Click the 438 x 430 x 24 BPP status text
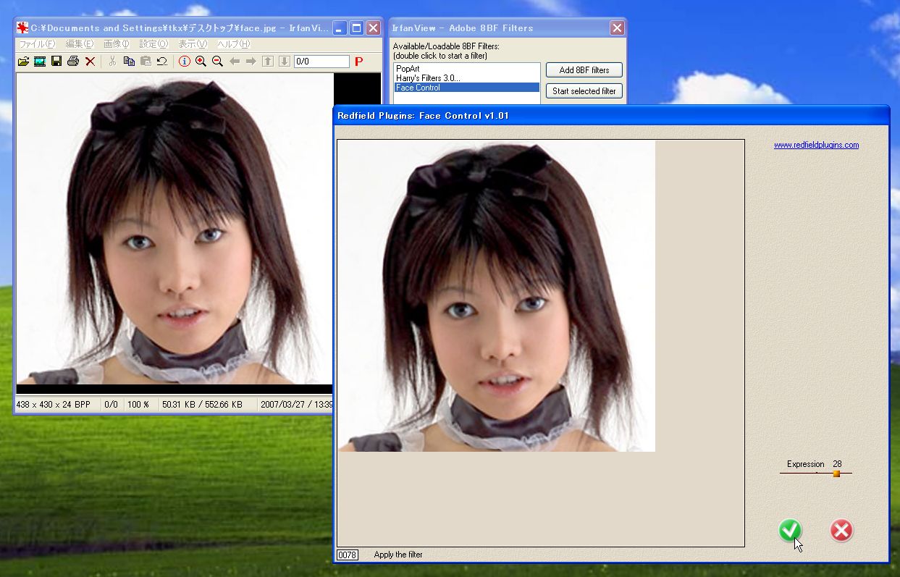 [x=55, y=405]
